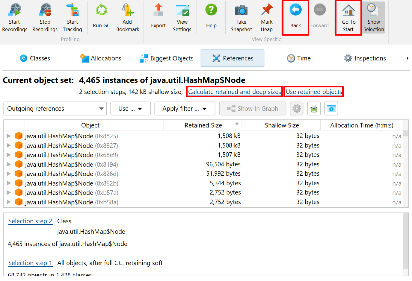Open the Apply filter ... dropdown
Viewport: 412px width, 281px height.
click(x=185, y=109)
